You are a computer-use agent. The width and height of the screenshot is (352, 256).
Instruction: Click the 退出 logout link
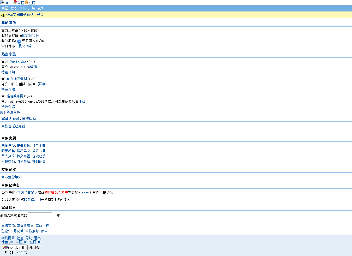pyautogui.click(x=37, y=238)
